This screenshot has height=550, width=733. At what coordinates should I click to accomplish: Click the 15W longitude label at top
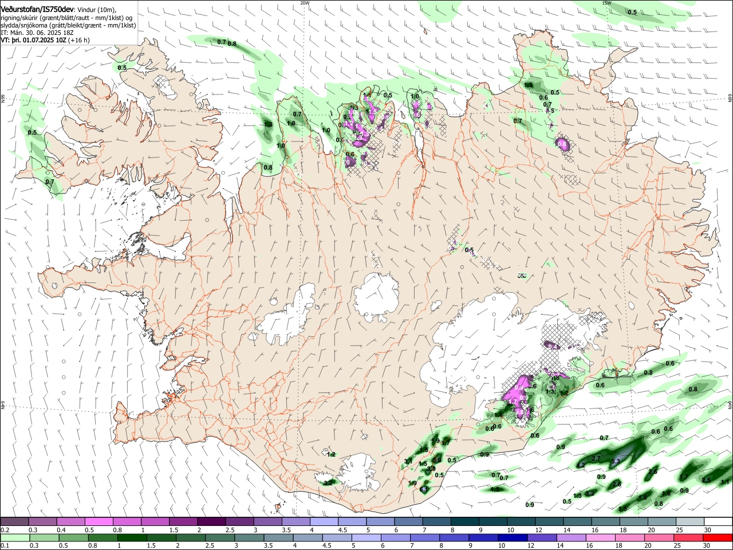click(607, 3)
